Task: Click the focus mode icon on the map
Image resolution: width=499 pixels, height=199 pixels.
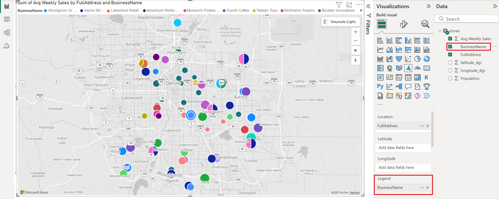Action: tap(349, 5)
